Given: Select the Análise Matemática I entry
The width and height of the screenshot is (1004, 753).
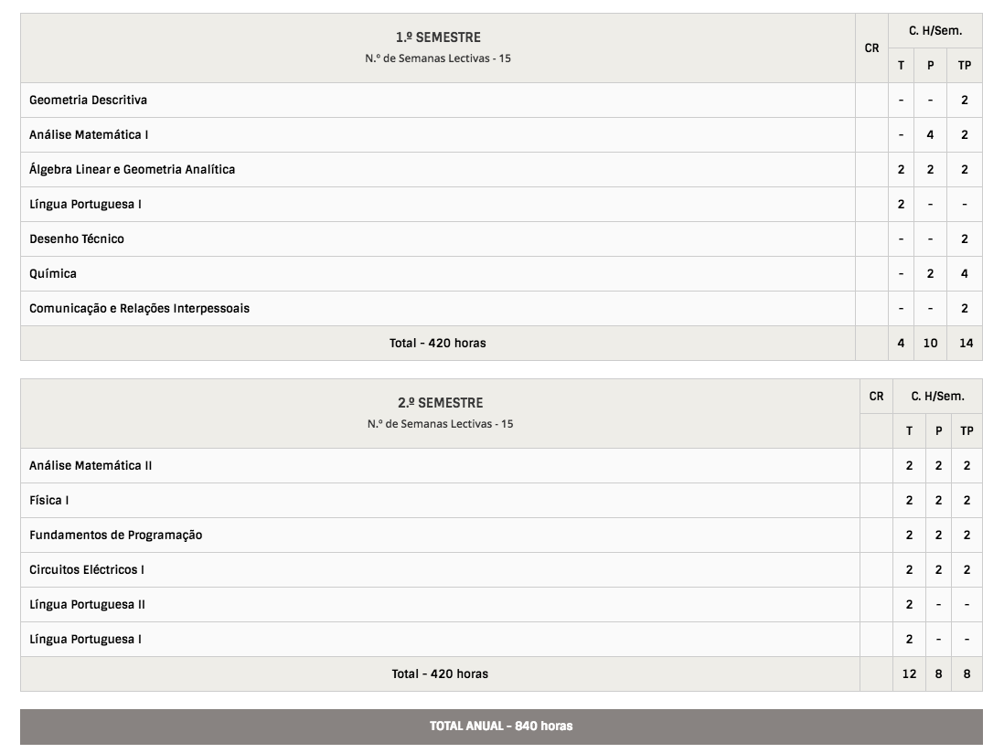Looking at the screenshot, I should [x=89, y=134].
